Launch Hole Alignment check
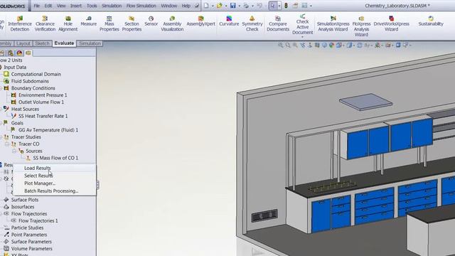The height and width of the screenshot is (256, 455). click(x=68, y=23)
